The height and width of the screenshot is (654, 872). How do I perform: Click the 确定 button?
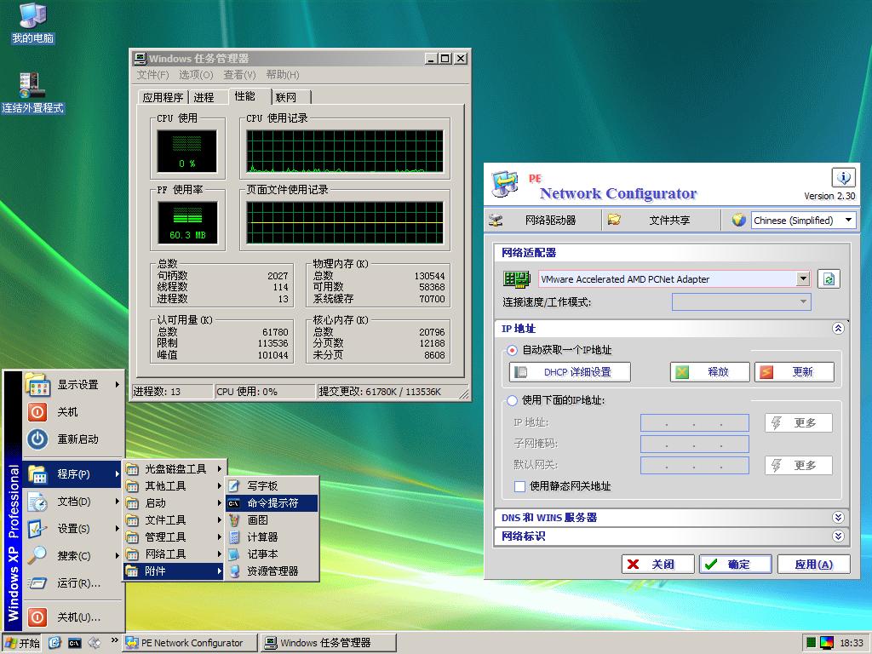(x=735, y=565)
